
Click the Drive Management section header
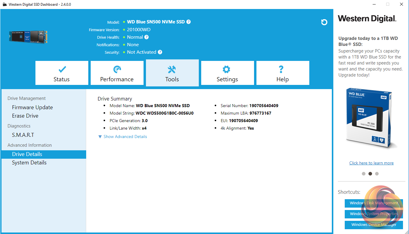(x=27, y=98)
